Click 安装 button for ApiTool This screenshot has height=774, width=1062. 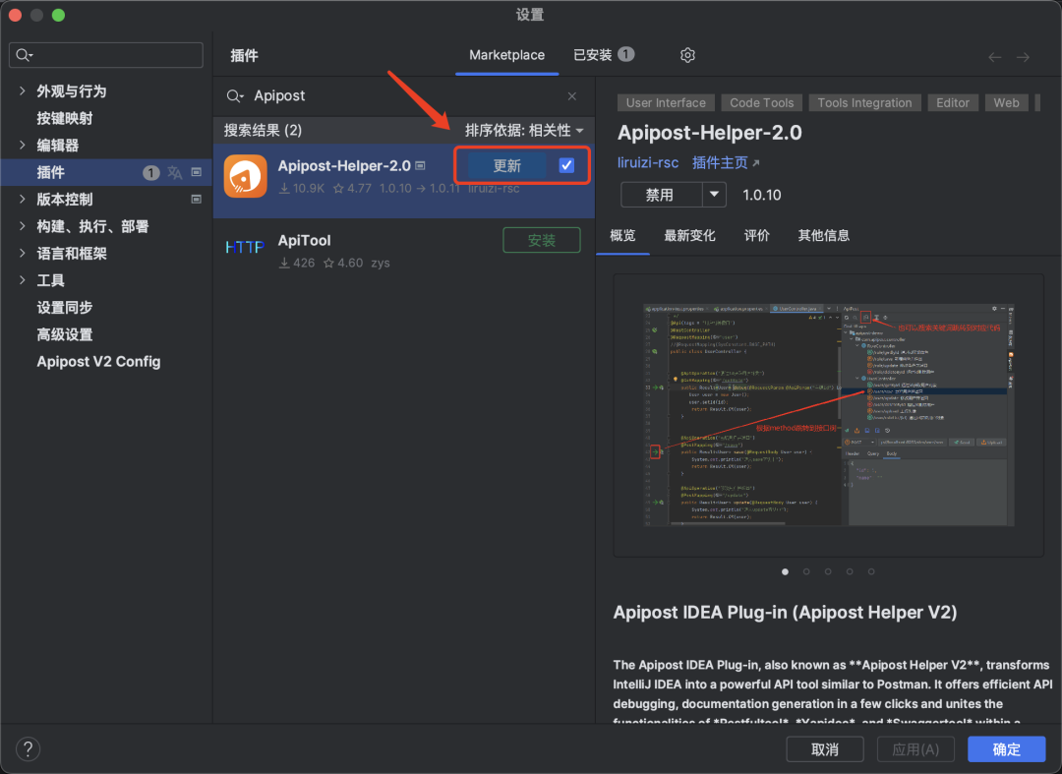(x=542, y=240)
